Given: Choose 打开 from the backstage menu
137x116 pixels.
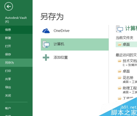Looking at the screenshot, I should [16, 46].
